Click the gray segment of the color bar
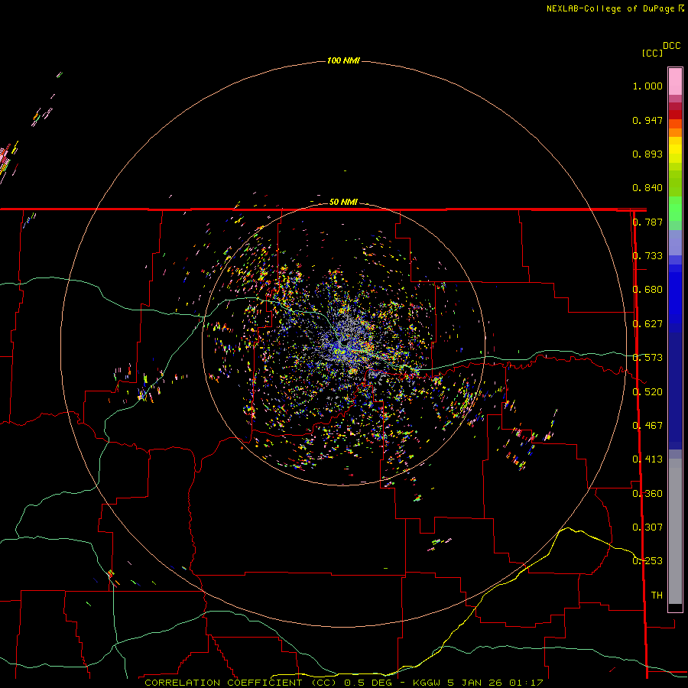688x688 pixels. pyautogui.click(x=675, y=531)
